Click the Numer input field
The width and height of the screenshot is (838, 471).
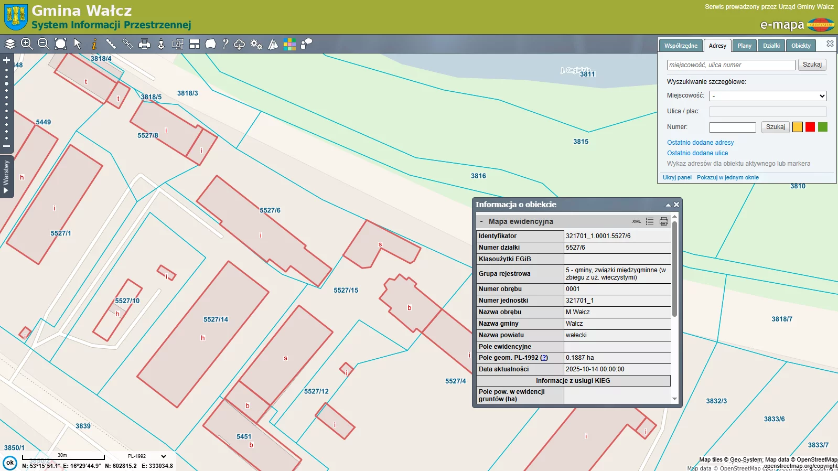[x=732, y=127]
